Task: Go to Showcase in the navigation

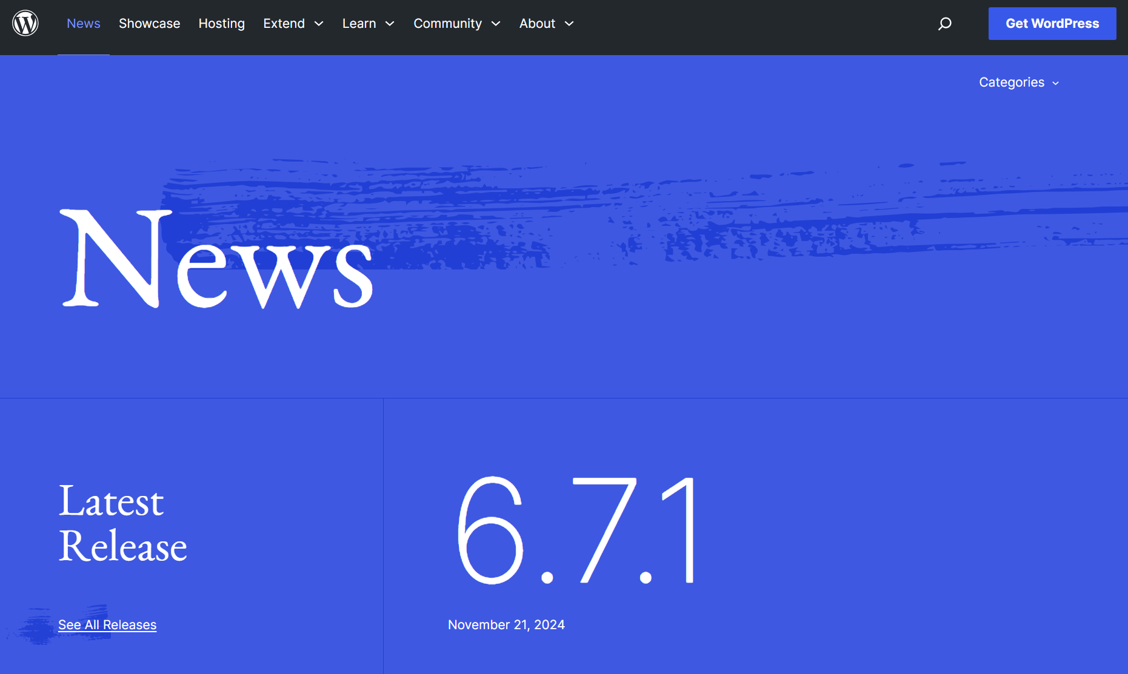Action: pos(150,24)
